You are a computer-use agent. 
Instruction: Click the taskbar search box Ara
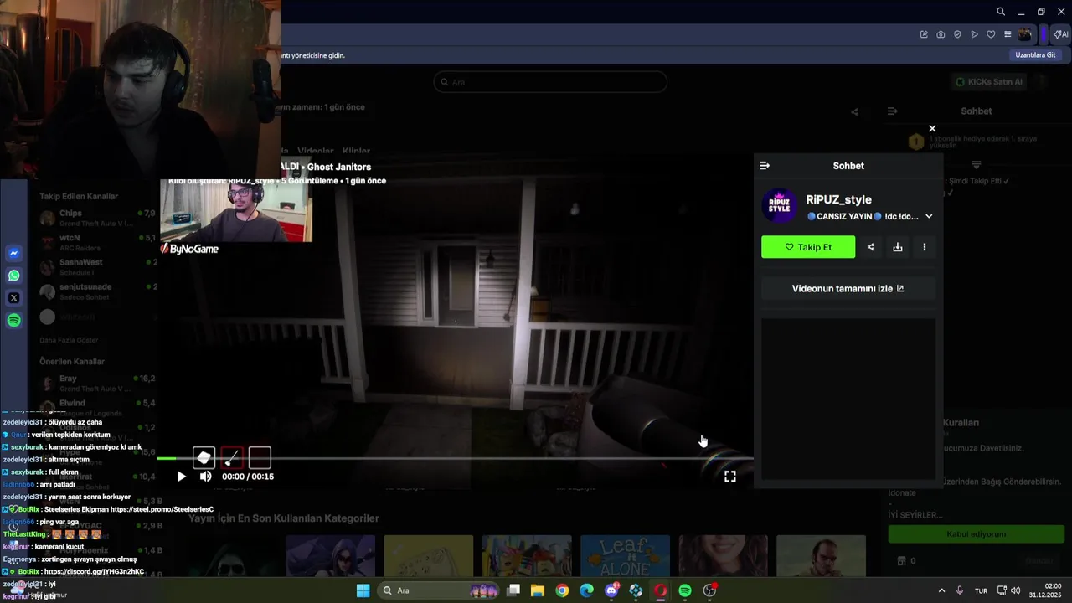click(439, 590)
